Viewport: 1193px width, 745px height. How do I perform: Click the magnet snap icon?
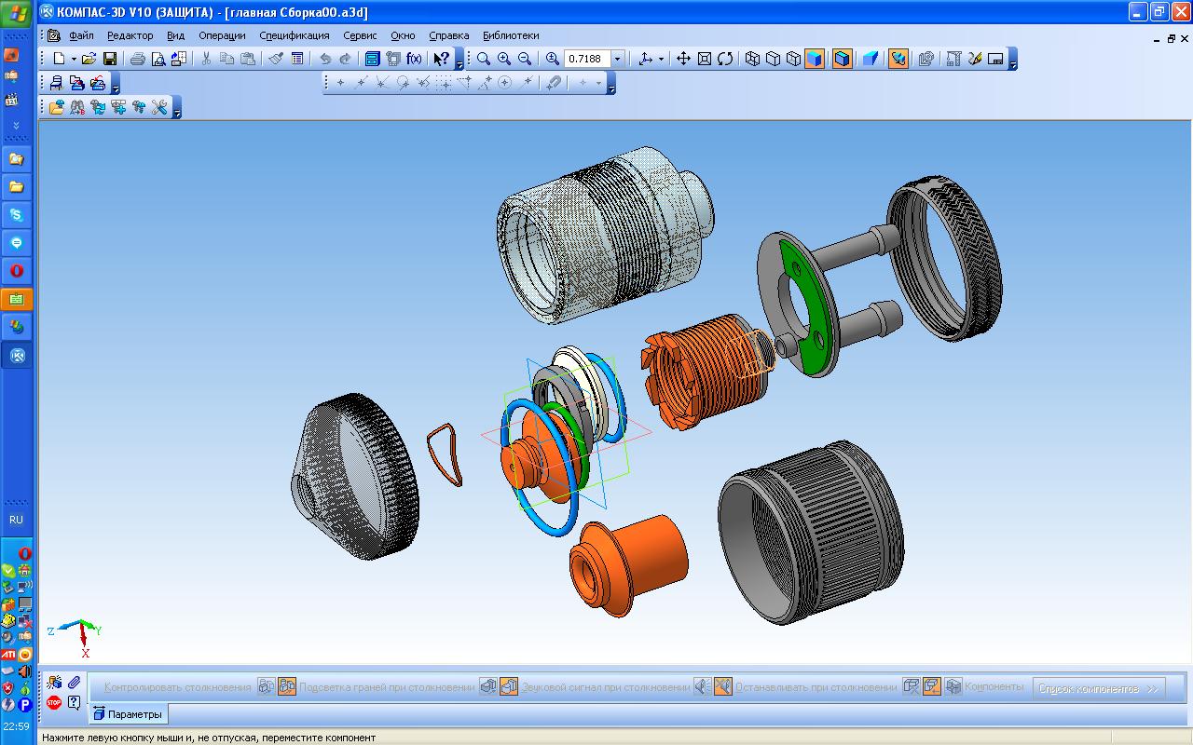point(553,83)
